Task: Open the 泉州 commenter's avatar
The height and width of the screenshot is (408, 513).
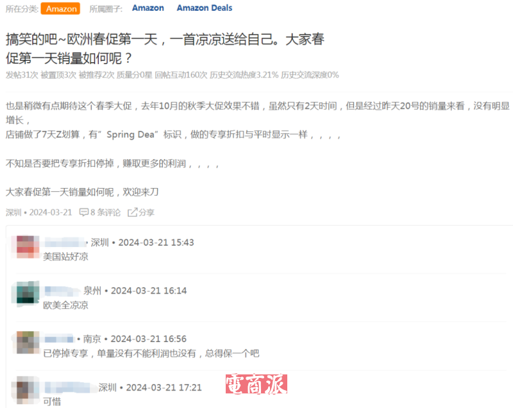Action: click(x=26, y=293)
